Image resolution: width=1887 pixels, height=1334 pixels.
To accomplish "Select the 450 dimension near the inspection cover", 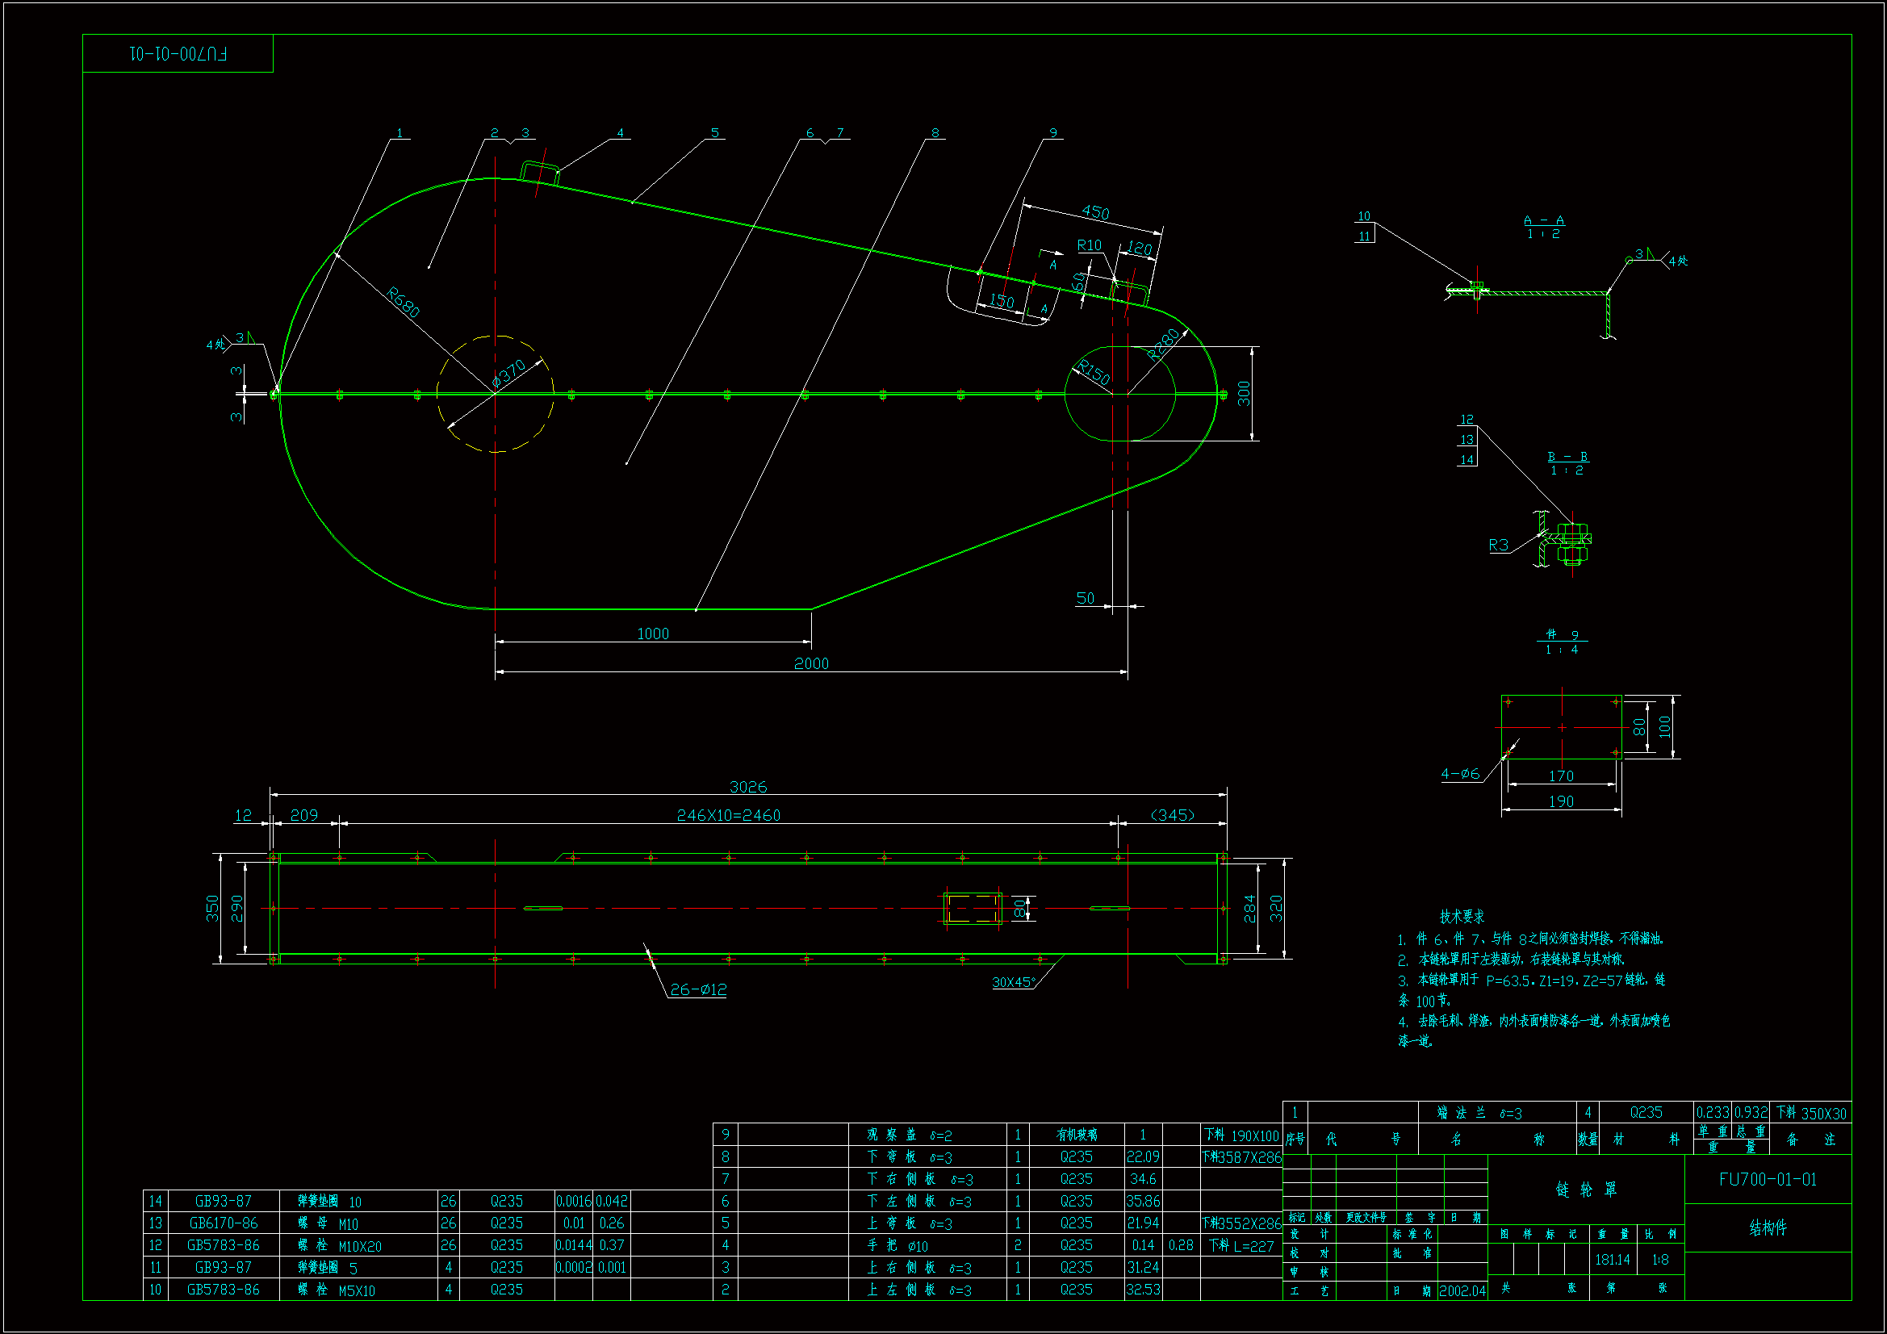I will [1094, 212].
